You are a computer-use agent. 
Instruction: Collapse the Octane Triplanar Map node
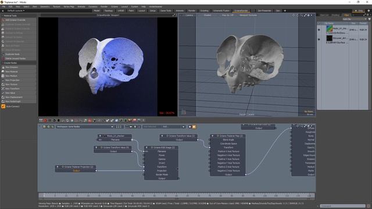pyautogui.click(x=212, y=136)
